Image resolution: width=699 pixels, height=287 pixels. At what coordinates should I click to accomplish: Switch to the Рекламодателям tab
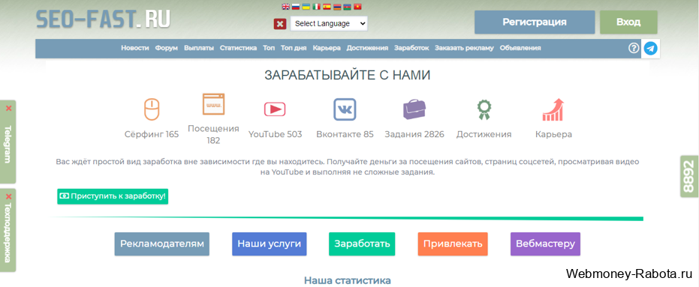(x=162, y=244)
